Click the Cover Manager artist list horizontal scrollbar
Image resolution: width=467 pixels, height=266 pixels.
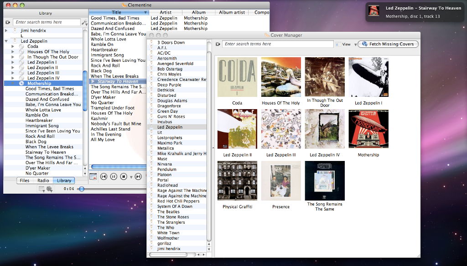[x=168, y=255]
